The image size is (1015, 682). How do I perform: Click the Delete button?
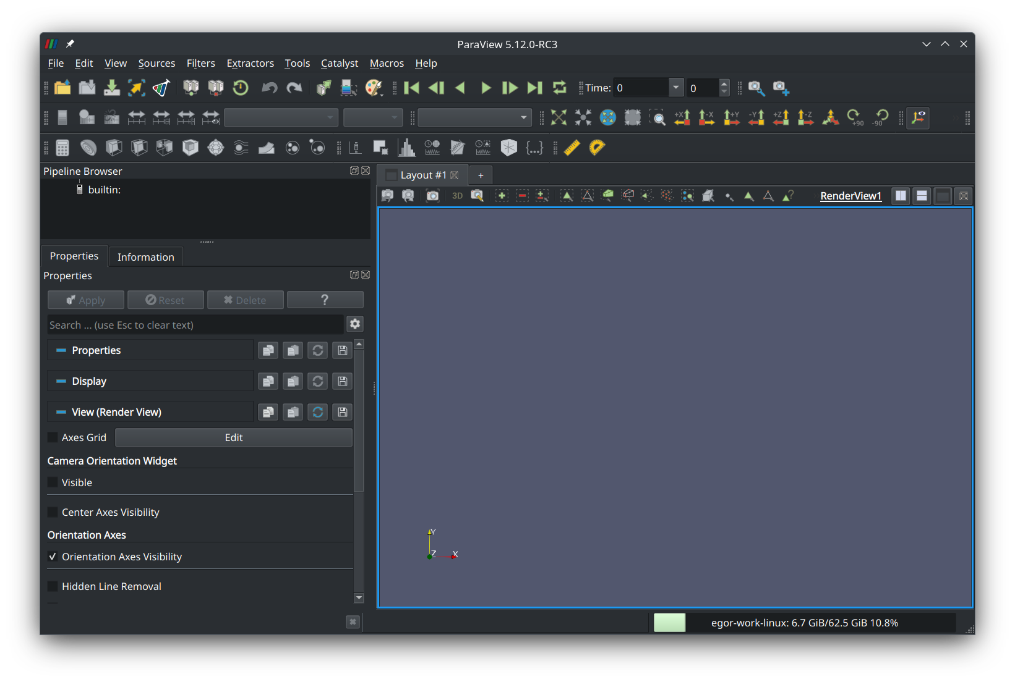(245, 300)
